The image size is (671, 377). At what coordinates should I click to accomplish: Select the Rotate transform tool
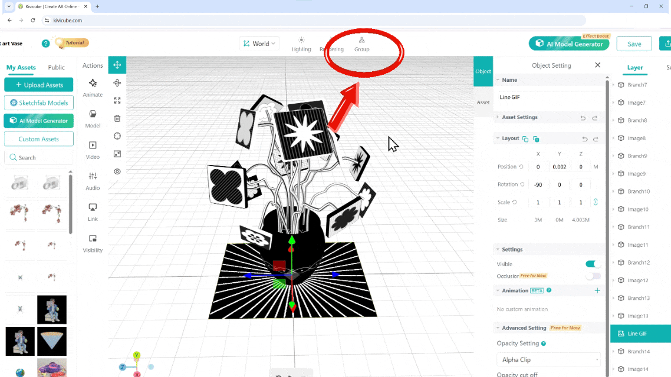[x=117, y=82]
